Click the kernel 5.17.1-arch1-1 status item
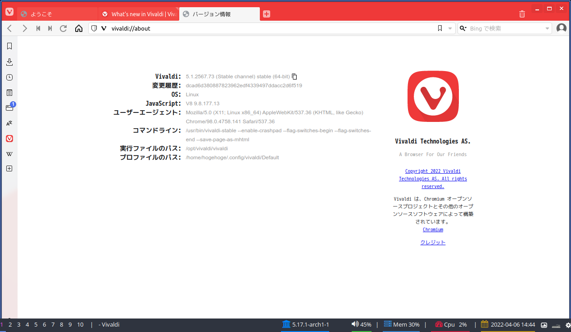The width and height of the screenshot is (571, 332). click(305, 324)
